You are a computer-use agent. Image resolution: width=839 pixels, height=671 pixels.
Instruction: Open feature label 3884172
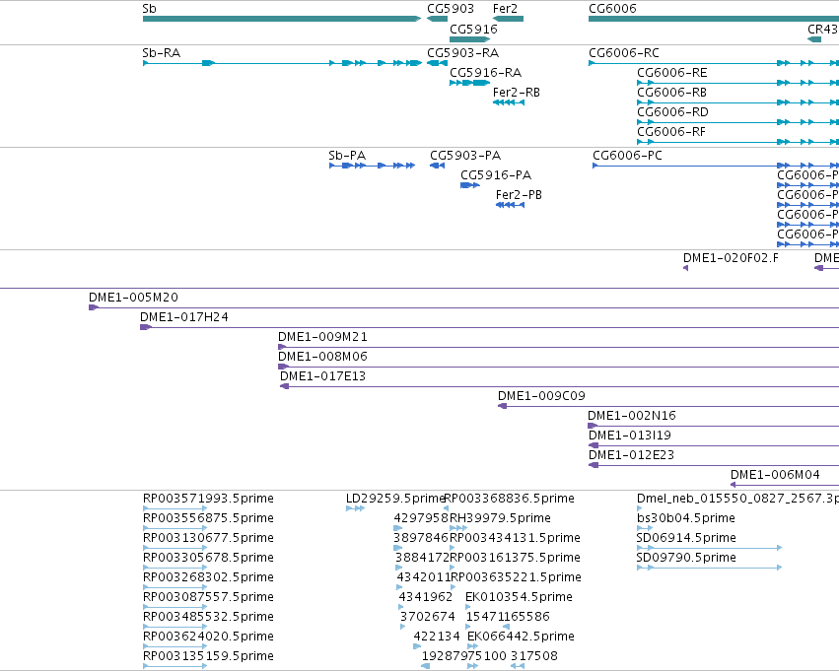tap(422, 557)
